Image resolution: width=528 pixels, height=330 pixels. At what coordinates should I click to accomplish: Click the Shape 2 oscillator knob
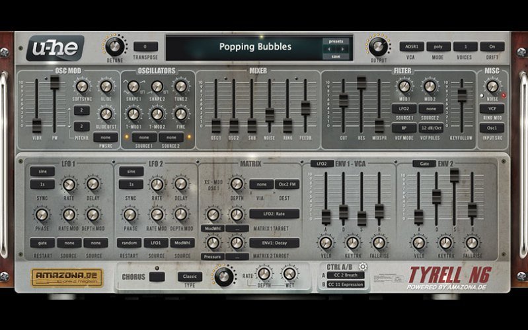(x=157, y=86)
